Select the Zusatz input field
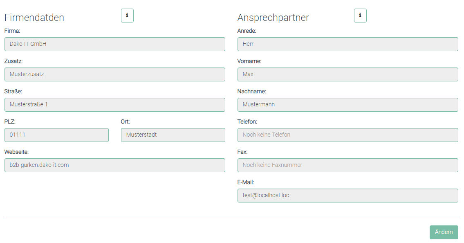464x243 pixels. tap(114, 74)
